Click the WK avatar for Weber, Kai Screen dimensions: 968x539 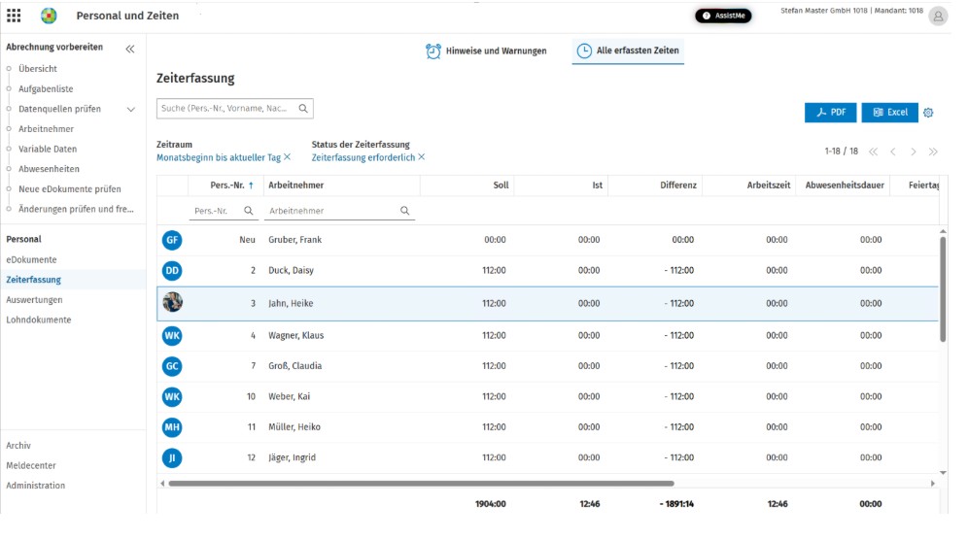[x=172, y=396]
